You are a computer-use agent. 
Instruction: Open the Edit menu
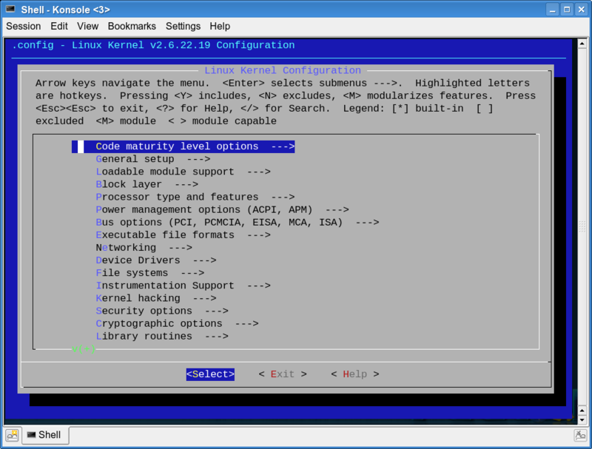(x=59, y=26)
